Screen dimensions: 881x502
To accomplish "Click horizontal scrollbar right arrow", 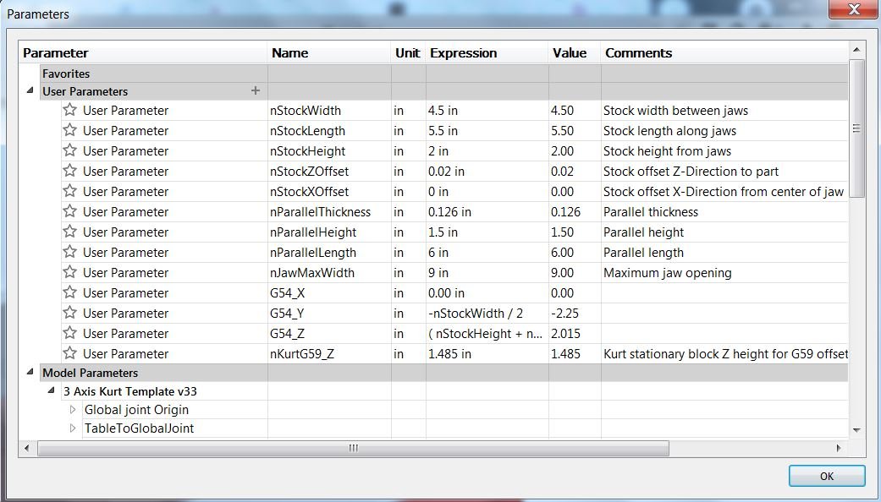I will point(839,448).
